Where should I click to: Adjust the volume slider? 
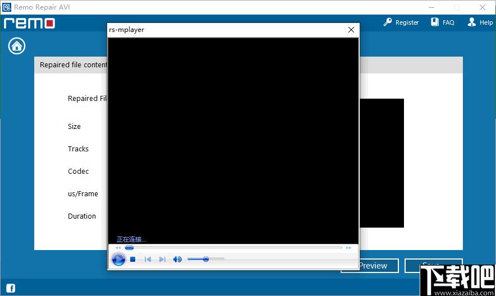206,259
